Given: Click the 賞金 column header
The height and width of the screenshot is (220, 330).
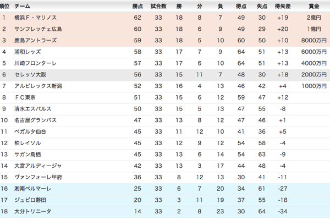Looking at the screenshot, I should coord(314,6).
